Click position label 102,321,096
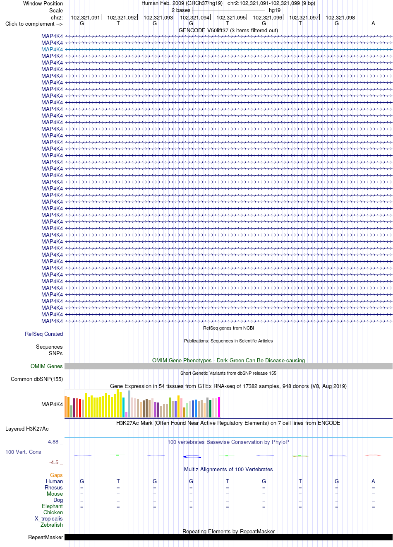This screenshot has width=393, height=547. point(268,17)
